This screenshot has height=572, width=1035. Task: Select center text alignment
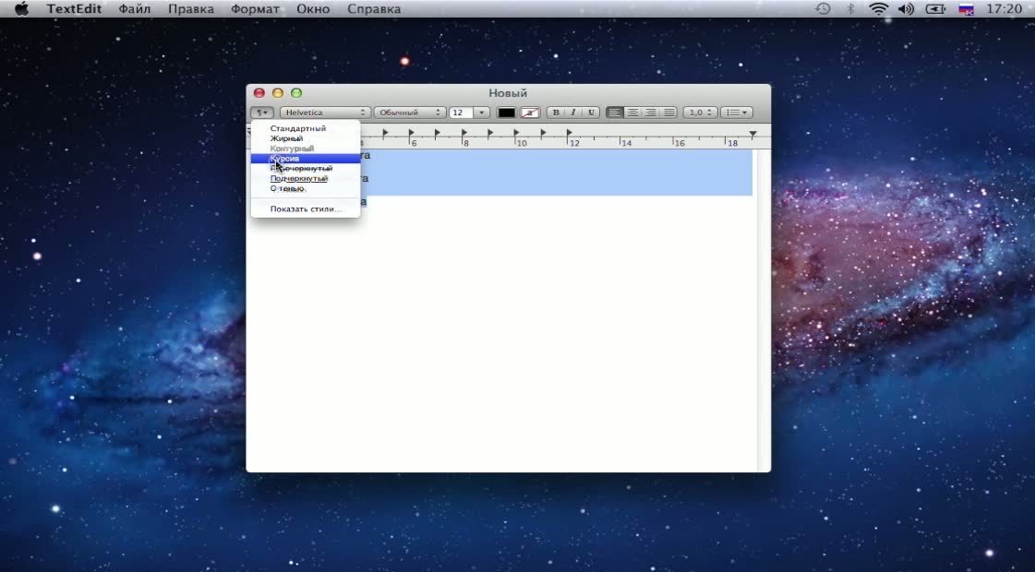(634, 112)
